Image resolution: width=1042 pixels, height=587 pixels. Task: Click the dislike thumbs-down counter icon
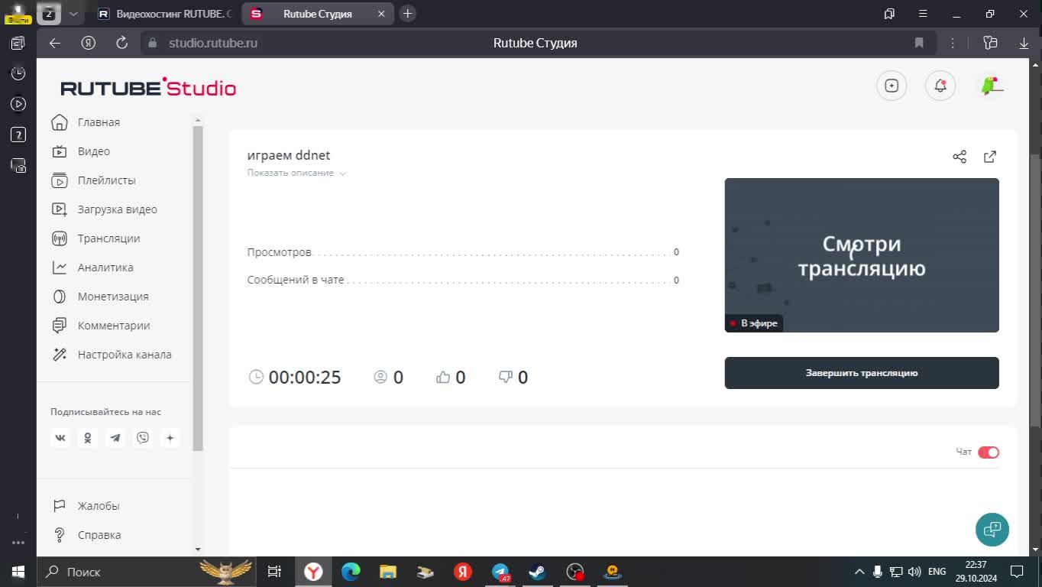(505, 377)
